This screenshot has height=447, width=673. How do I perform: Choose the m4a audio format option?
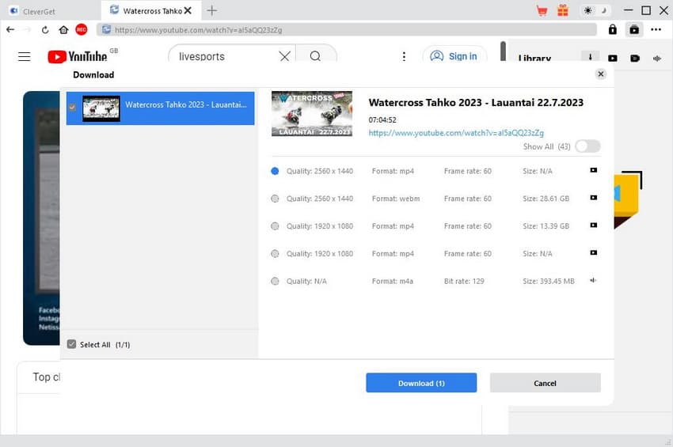click(x=275, y=282)
